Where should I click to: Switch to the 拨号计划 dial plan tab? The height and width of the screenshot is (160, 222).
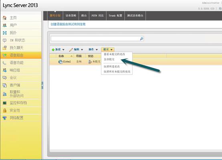(55, 16)
